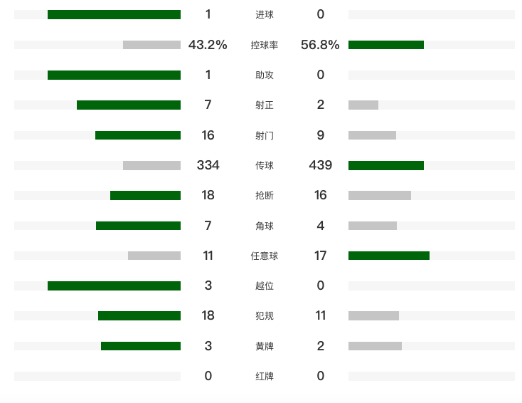Select the 越位 offsides label
This screenshot has width=522, height=403.
[264, 286]
